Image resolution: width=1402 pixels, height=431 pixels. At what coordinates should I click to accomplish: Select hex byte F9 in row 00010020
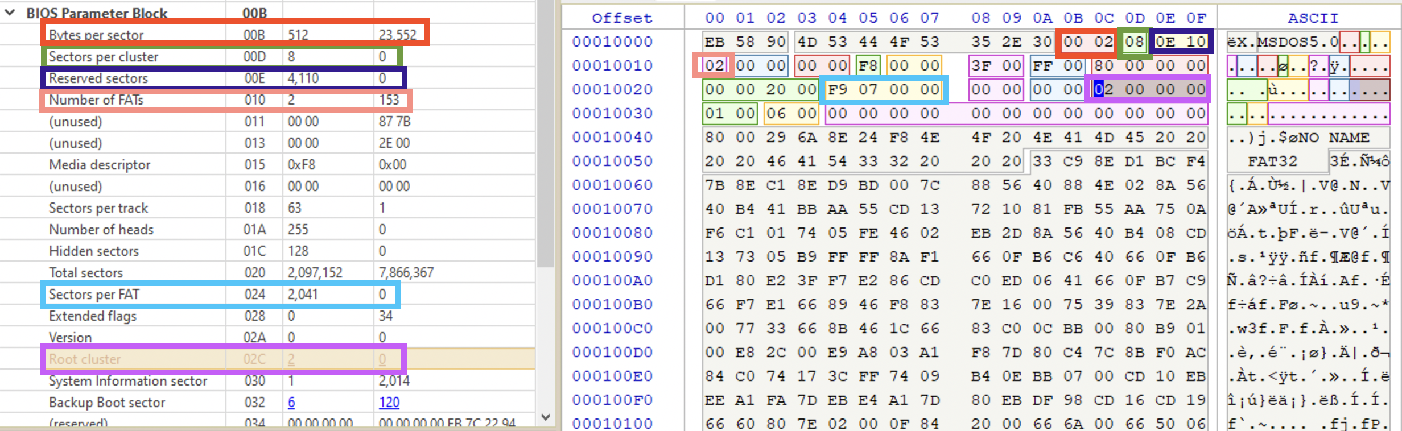[837, 89]
